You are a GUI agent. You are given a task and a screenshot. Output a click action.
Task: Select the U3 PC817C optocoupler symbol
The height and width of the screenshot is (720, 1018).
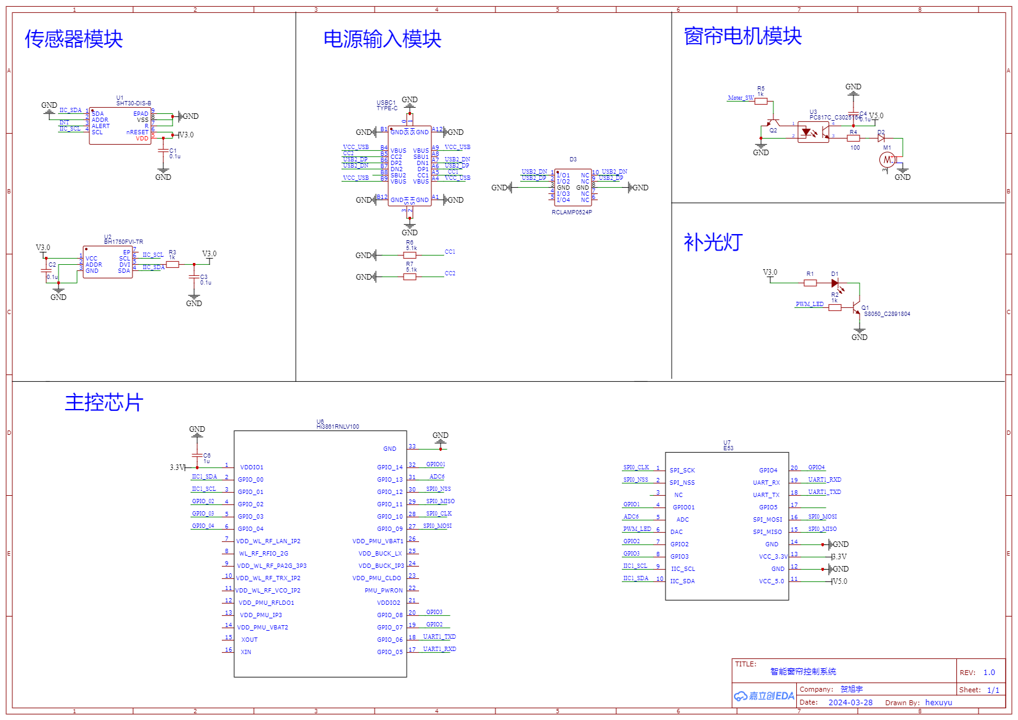(813, 132)
